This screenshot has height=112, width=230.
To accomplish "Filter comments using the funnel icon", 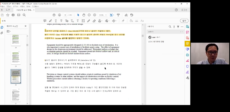I will (178, 27).
